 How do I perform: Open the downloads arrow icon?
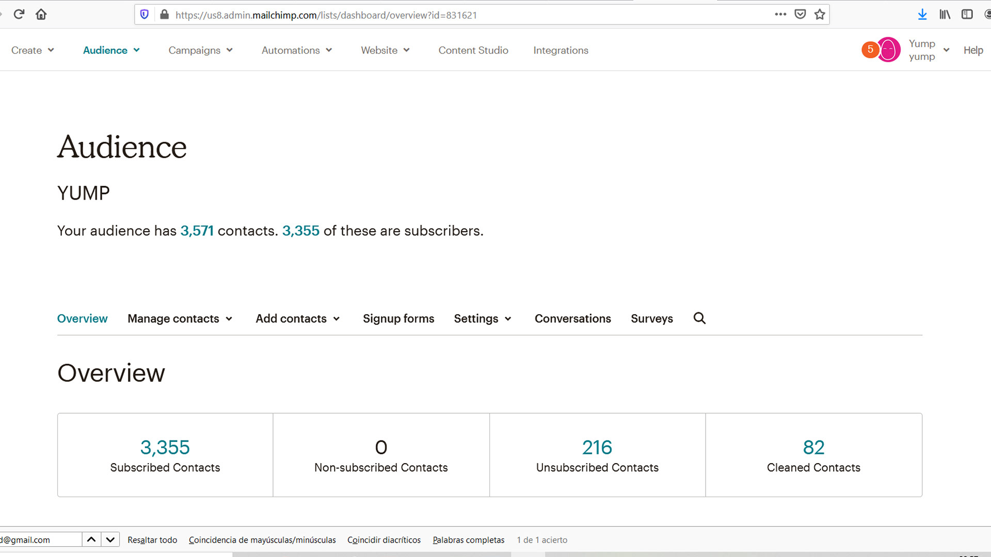coord(922,14)
